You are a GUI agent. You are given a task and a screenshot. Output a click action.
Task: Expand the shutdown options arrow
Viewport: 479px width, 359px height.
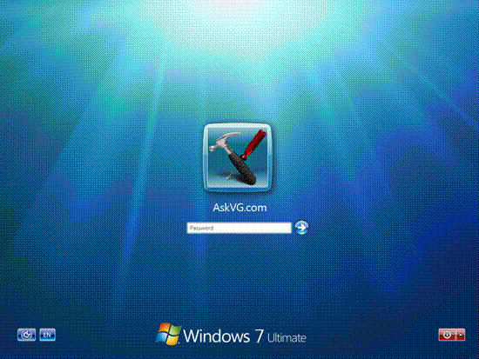pyautogui.click(x=461, y=335)
